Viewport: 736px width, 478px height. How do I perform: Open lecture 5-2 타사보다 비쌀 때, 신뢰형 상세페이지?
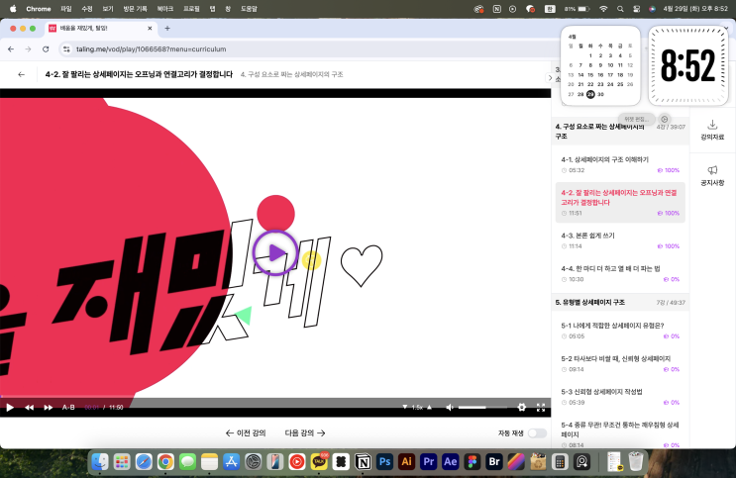point(620,363)
